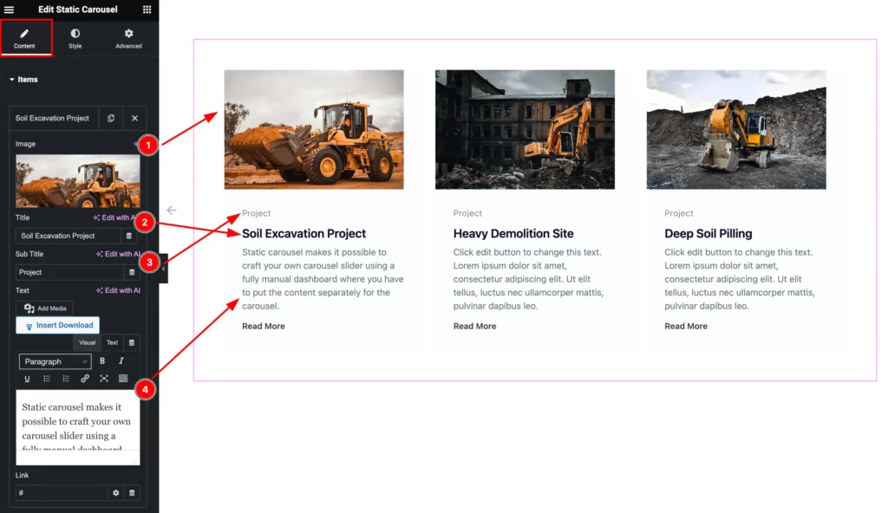Open the widgets grid icon

tap(147, 9)
